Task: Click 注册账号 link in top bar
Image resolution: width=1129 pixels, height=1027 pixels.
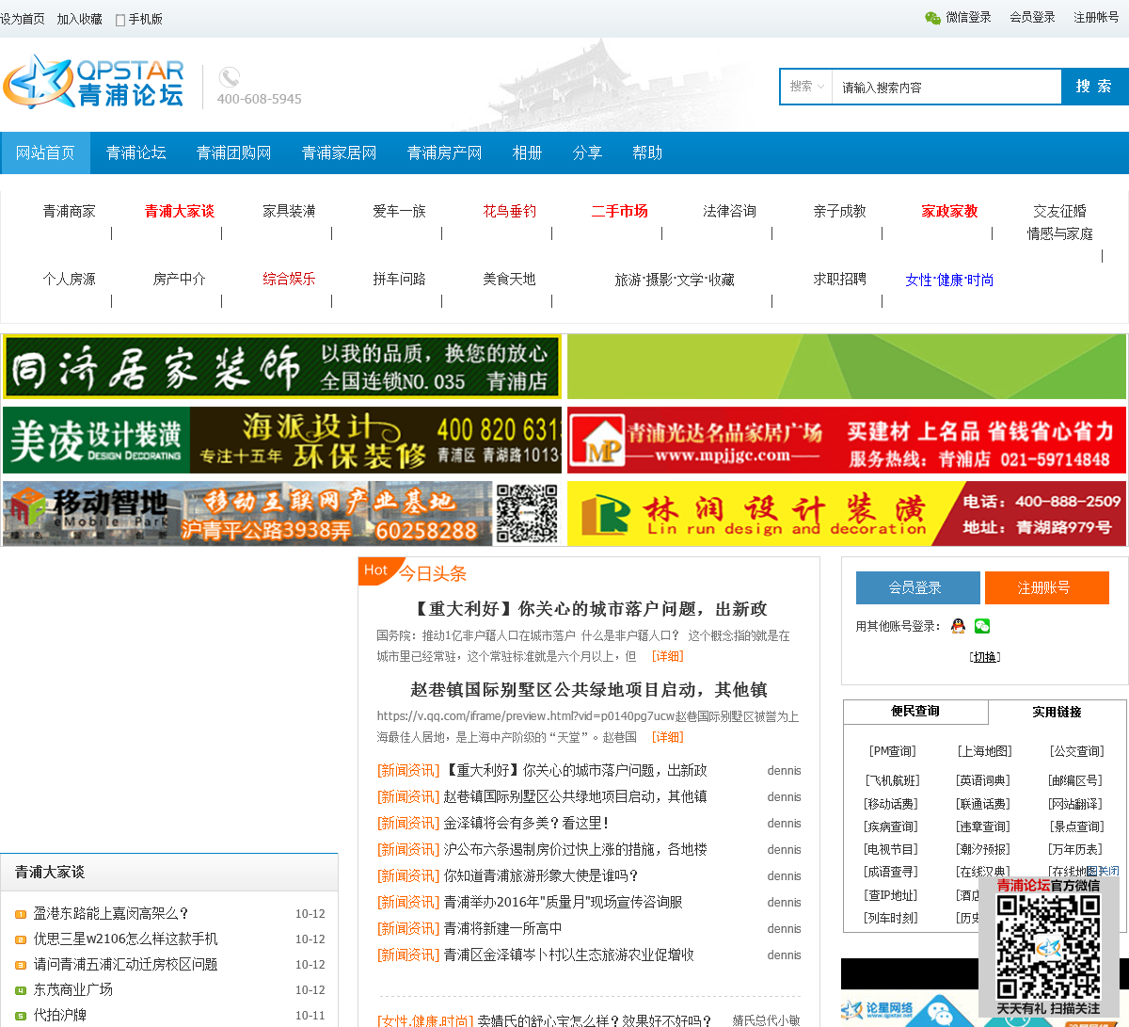Action: 1096,18
